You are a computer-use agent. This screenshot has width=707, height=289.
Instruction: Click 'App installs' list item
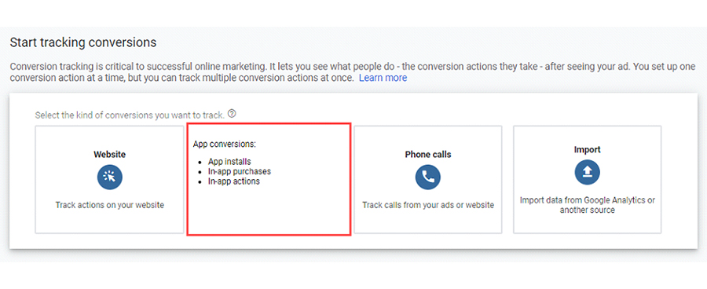pyautogui.click(x=229, y=162)
